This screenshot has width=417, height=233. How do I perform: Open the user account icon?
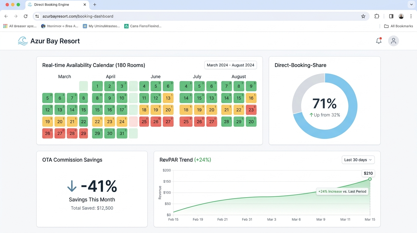click(x=393, y=41)
